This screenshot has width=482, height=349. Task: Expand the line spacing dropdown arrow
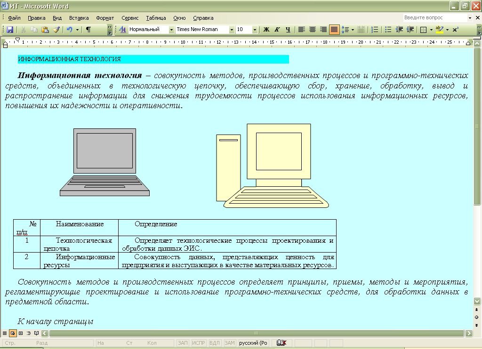(x=353, y=30)
